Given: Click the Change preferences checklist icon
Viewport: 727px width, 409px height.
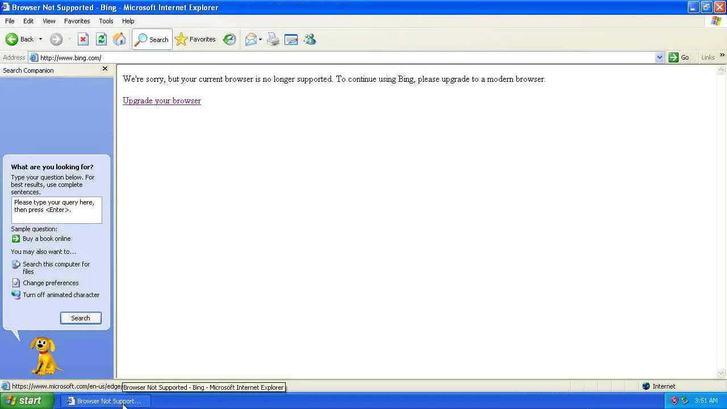Looking at the screenshot, I should click(16, 283).
